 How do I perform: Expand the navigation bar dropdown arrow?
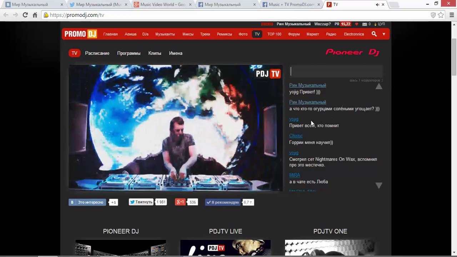coord(384,34)
